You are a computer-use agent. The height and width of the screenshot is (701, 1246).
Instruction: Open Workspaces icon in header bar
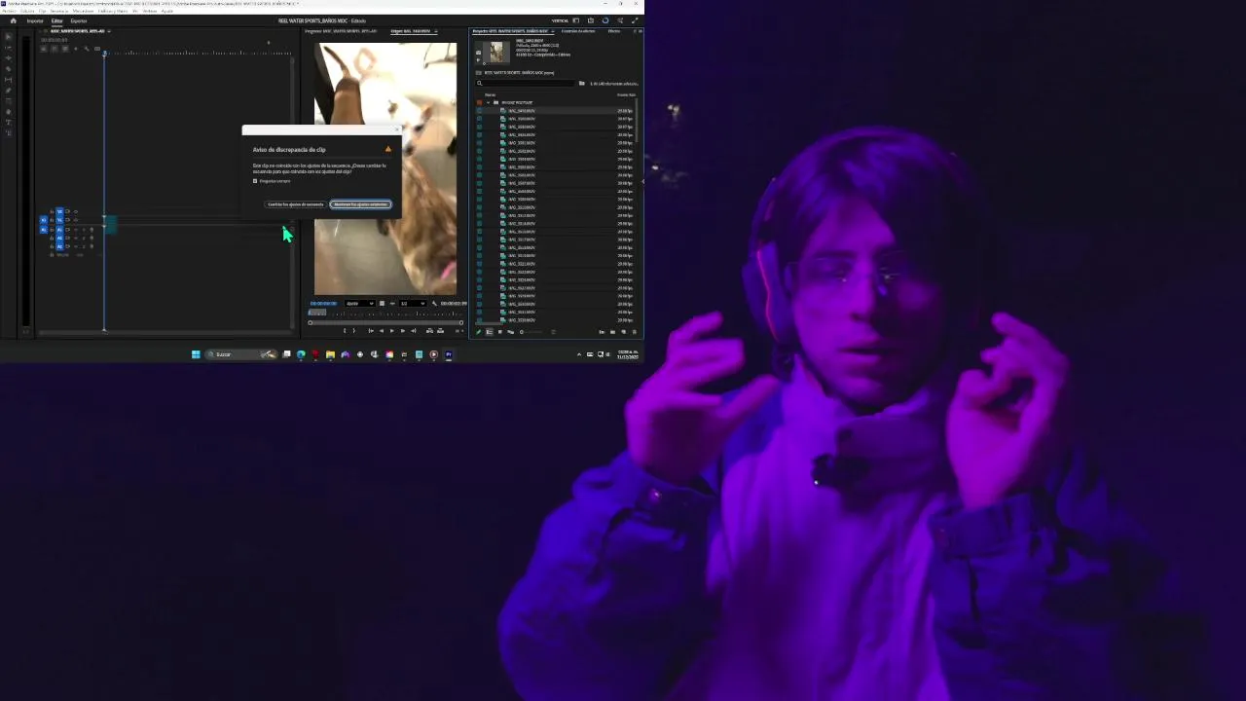pyautogui.click(x=576, y=20)
